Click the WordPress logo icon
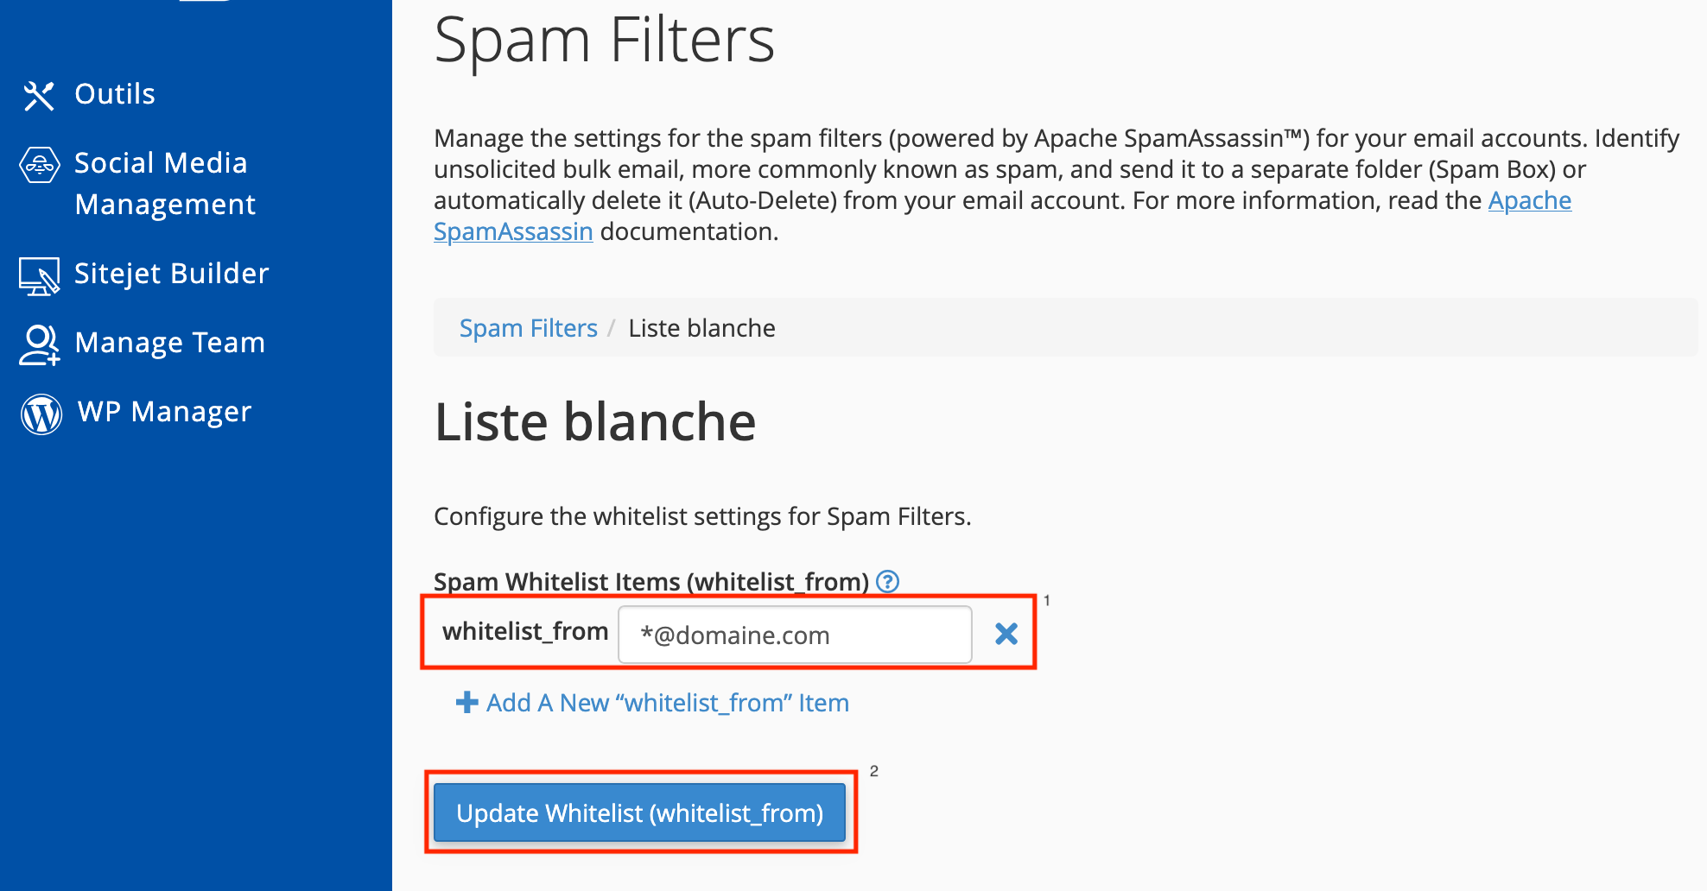This screenshot has width=1707, height=891. tap(41, 414)
